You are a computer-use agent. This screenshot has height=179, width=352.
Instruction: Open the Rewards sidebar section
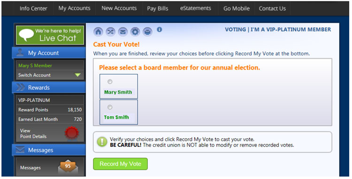coord(49,87)
